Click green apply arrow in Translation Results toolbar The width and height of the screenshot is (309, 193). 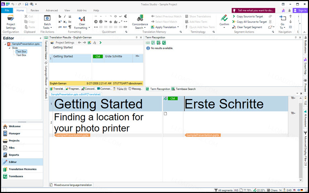pos(100,43)
